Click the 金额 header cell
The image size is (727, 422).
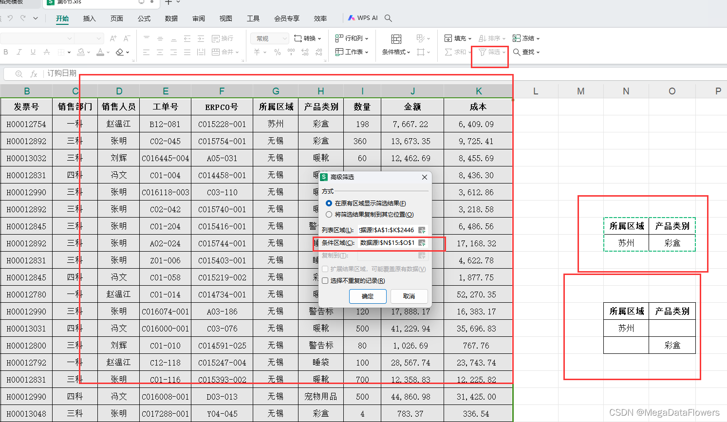[412, 107]
